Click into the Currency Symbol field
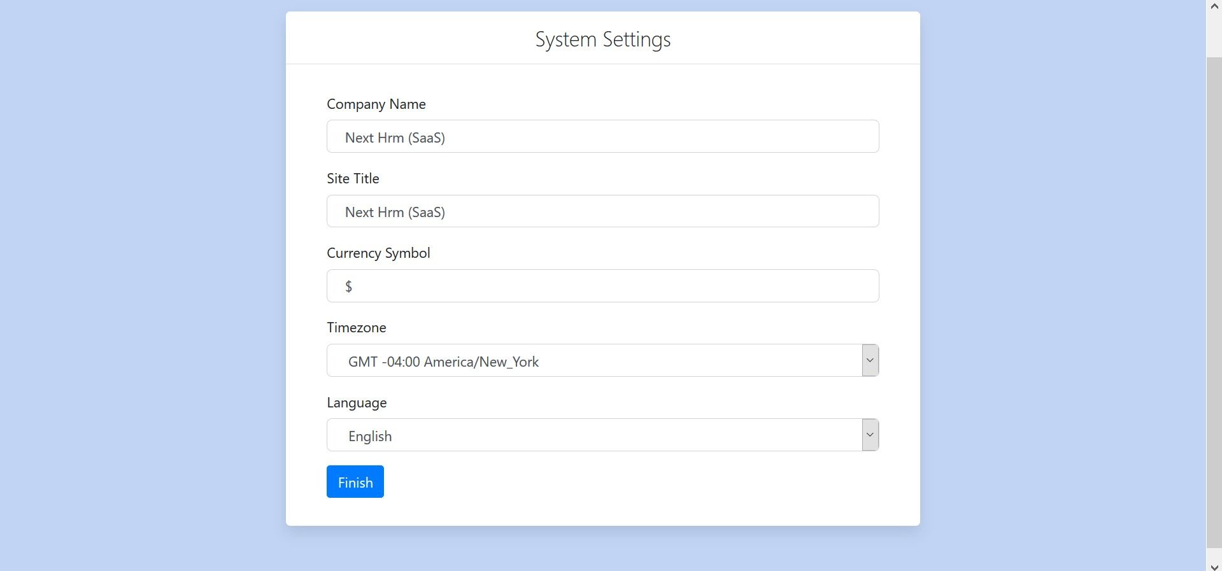1222x571 pixels. pos(602,286)
